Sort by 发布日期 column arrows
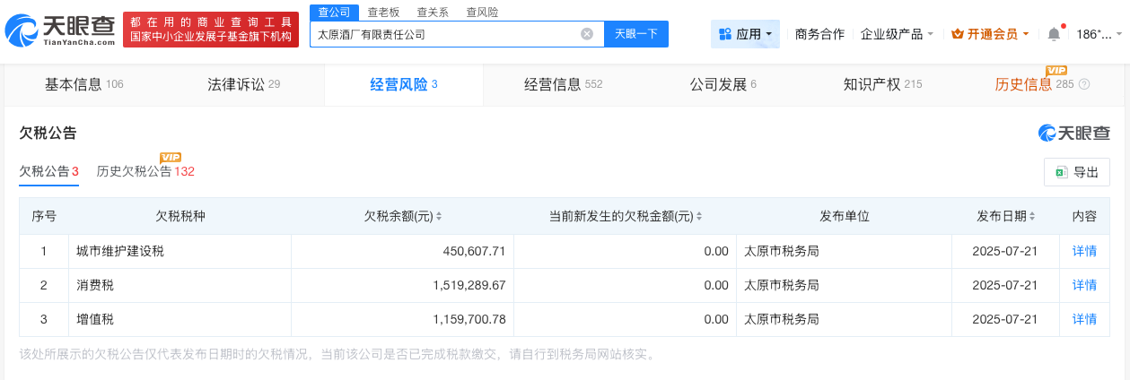Image resolution: width=1130 pixels, height=380 pixels. click(x=1031, y=217)
